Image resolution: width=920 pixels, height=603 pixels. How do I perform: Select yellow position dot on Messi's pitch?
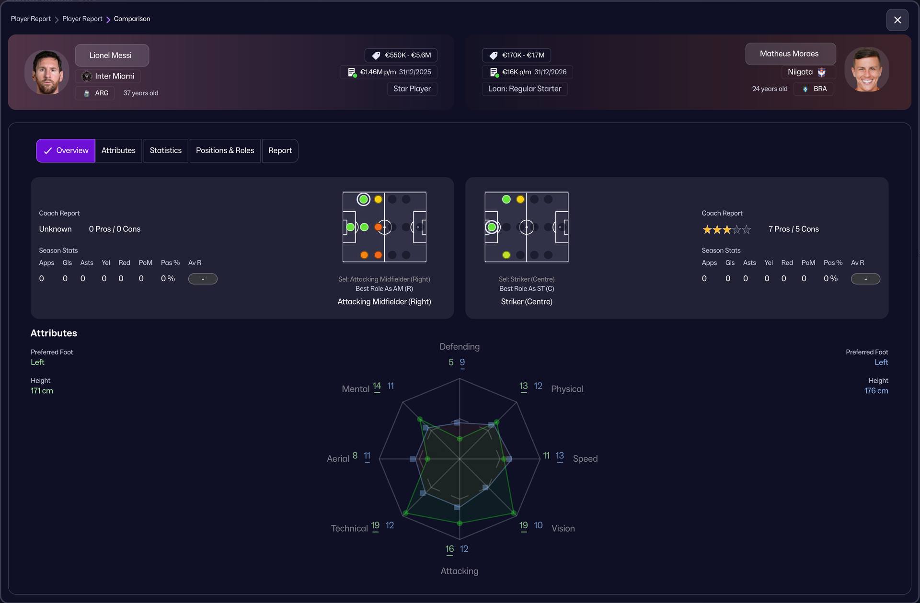(378, 199)
